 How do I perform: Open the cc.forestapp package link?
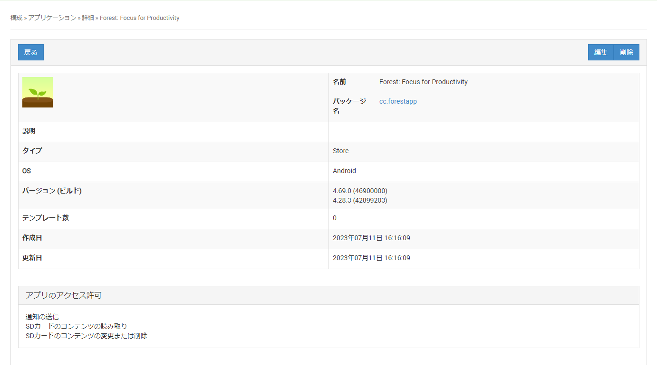click(398, 101)
